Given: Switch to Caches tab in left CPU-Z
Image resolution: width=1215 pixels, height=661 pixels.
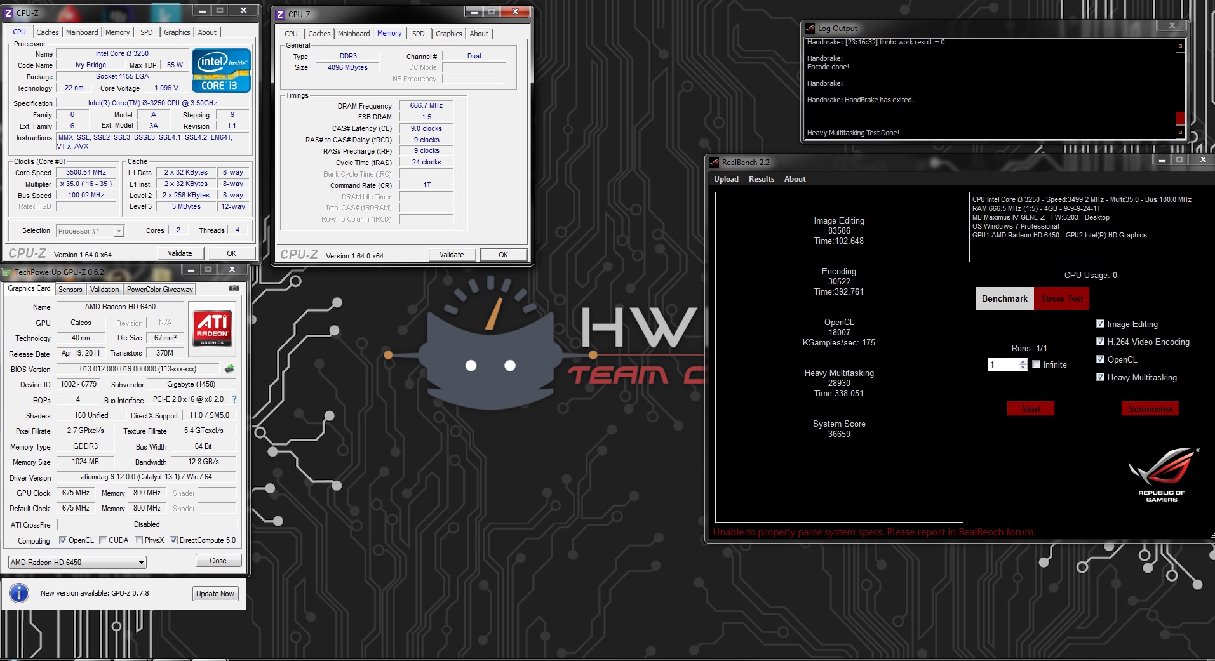Looking at the screenshot, I should (x=47, y=32).
